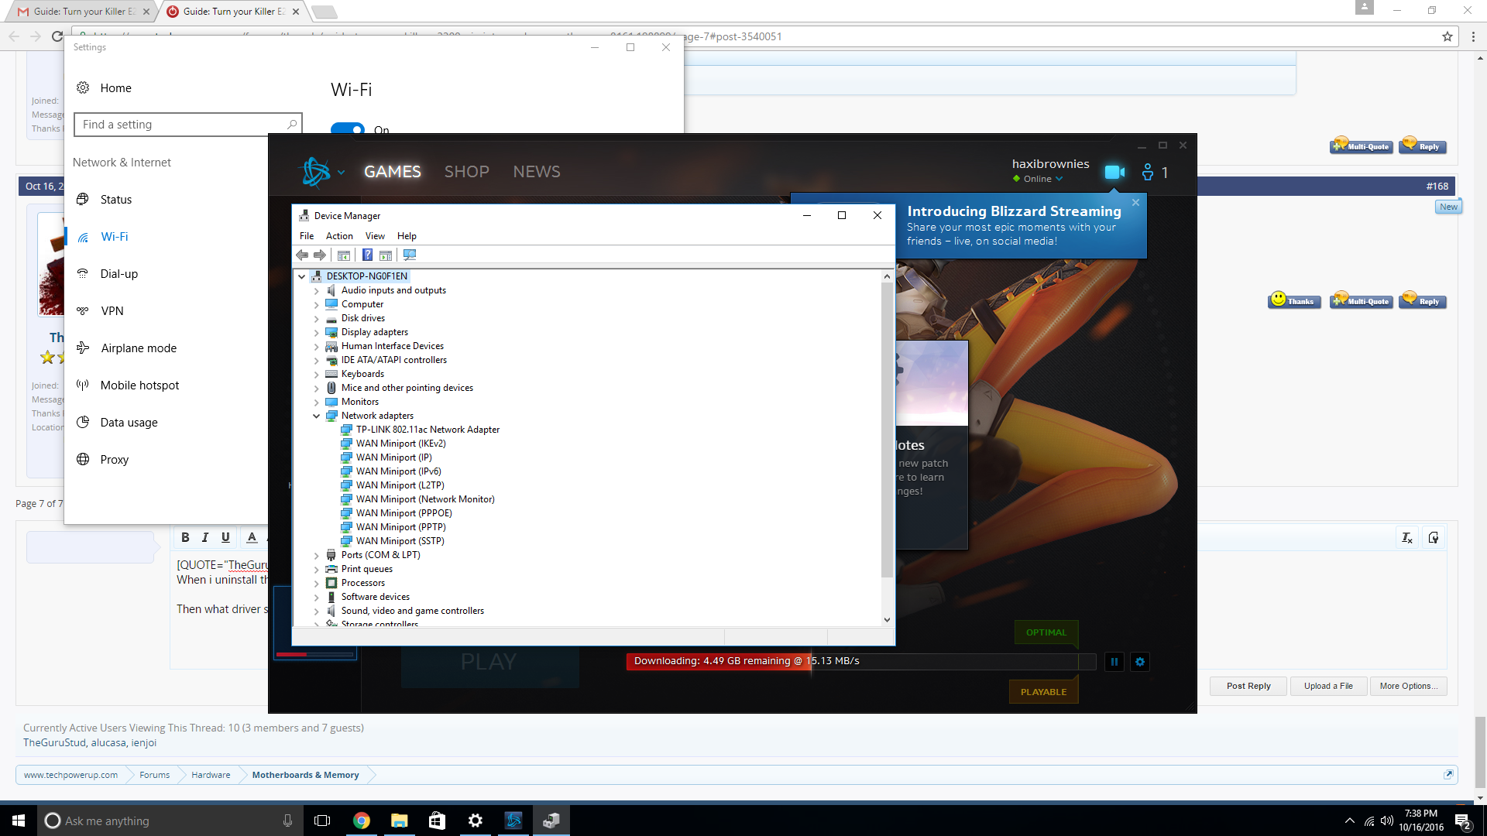This screenshot has height=836, width=1487.
Task: Click the PLAYABLE button in Blizzard
Action: coord(1044,691)
